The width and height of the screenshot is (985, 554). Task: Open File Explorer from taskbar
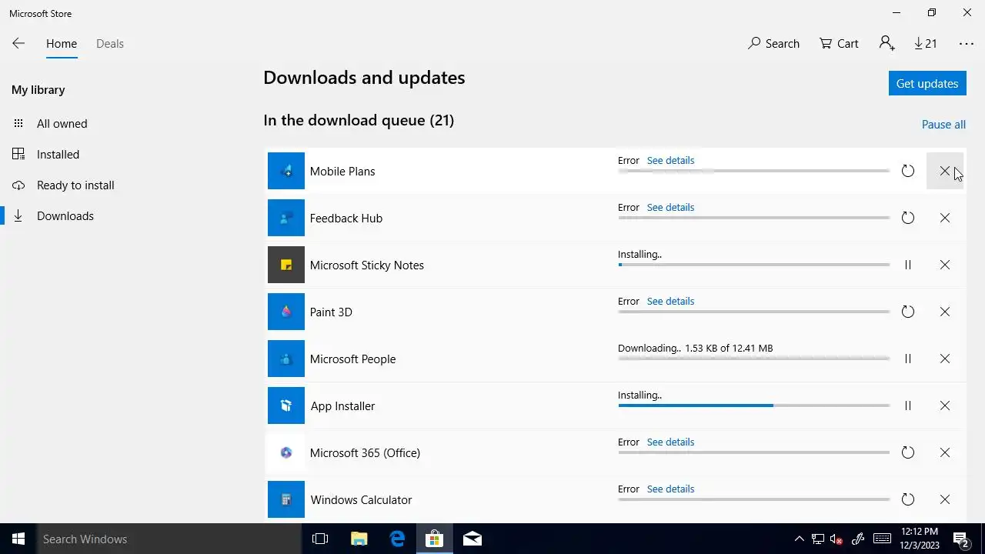click(359, 539)
